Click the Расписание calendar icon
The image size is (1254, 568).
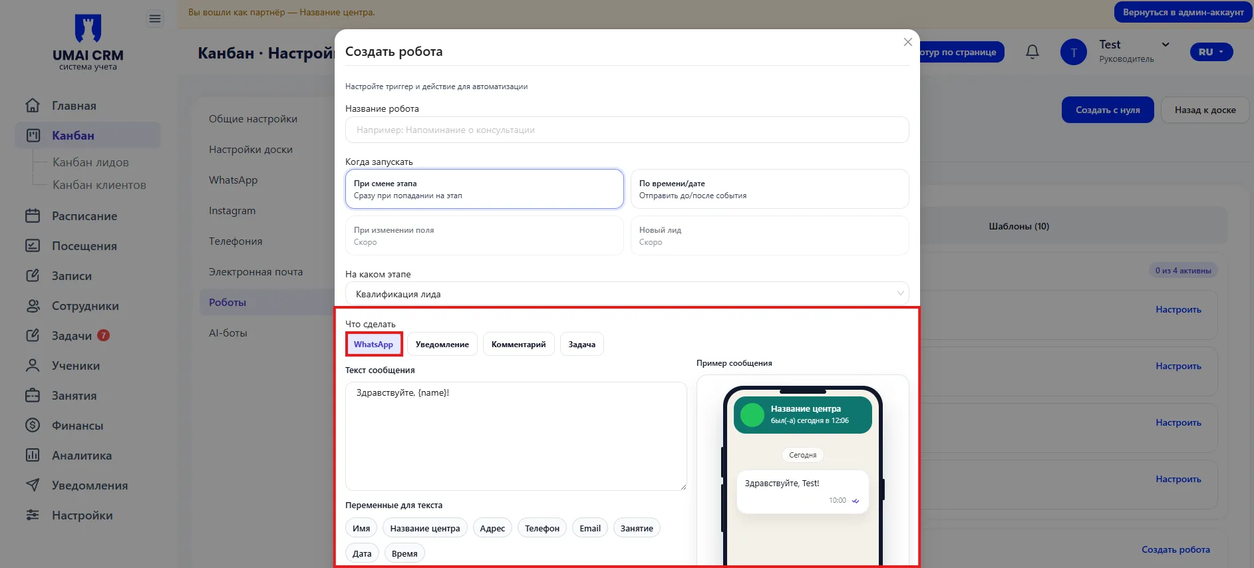point(33,216)
